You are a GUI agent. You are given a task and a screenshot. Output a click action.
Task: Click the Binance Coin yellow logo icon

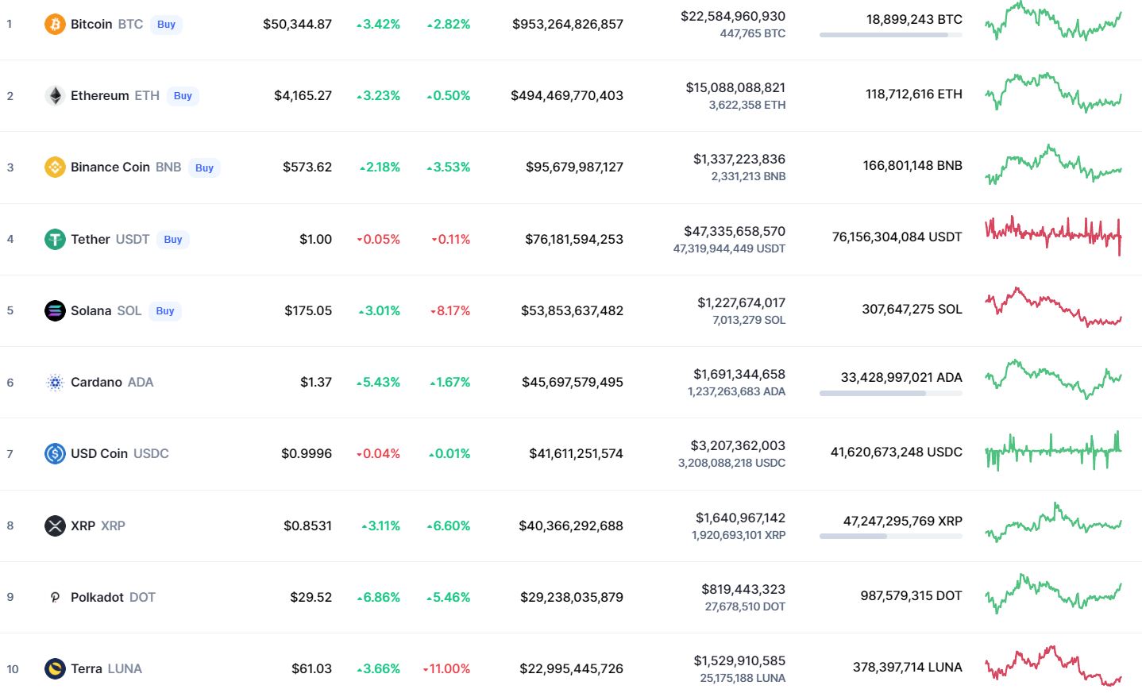[55, 167]
